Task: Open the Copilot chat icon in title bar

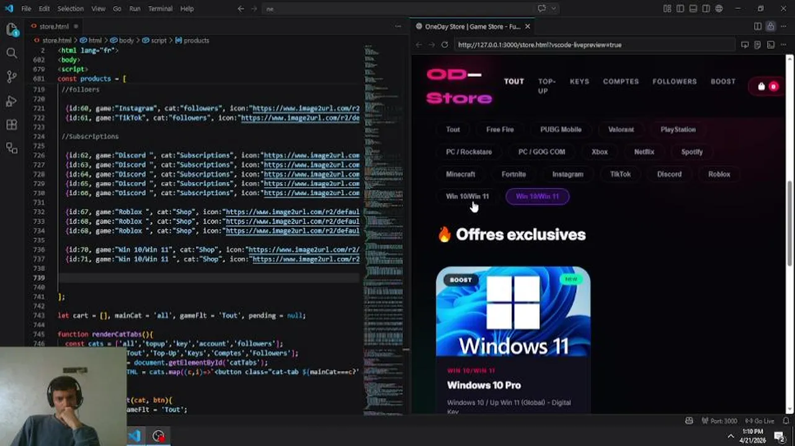Action: (x=541, y=9)
